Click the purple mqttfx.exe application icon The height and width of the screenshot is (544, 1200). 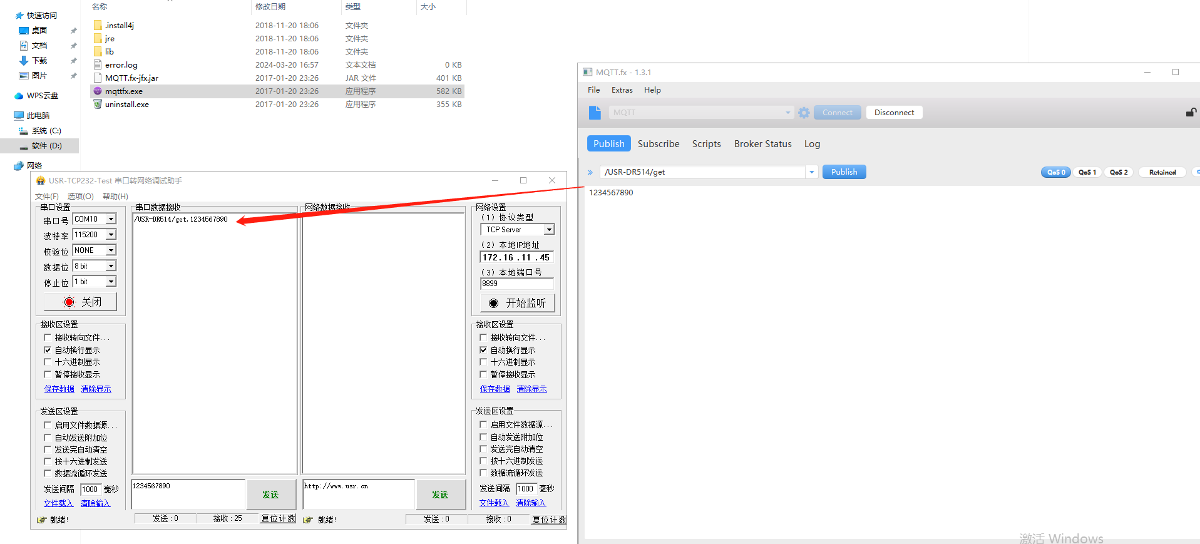click(x=98, y=91)
